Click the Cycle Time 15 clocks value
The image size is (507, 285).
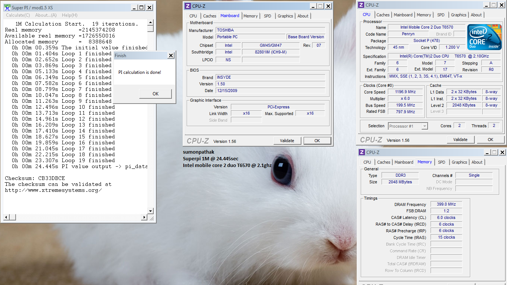pos(446,237)
